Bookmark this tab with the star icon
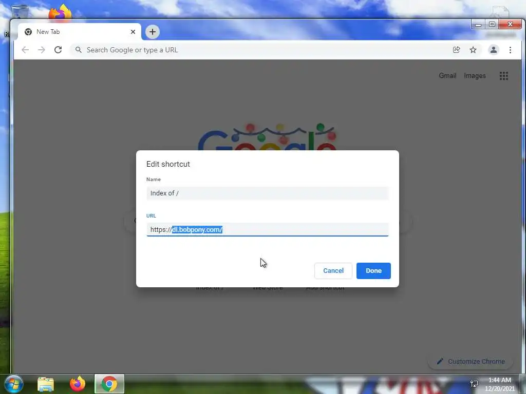Screen dimensions: 526x394 tap(473, 50)
